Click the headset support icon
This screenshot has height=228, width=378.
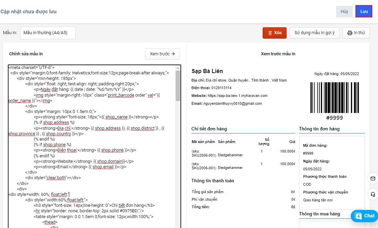[x=373, y=194]
